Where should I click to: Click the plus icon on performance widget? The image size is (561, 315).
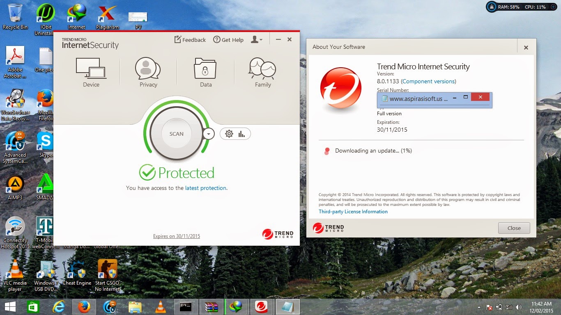(x=553, y=7)
